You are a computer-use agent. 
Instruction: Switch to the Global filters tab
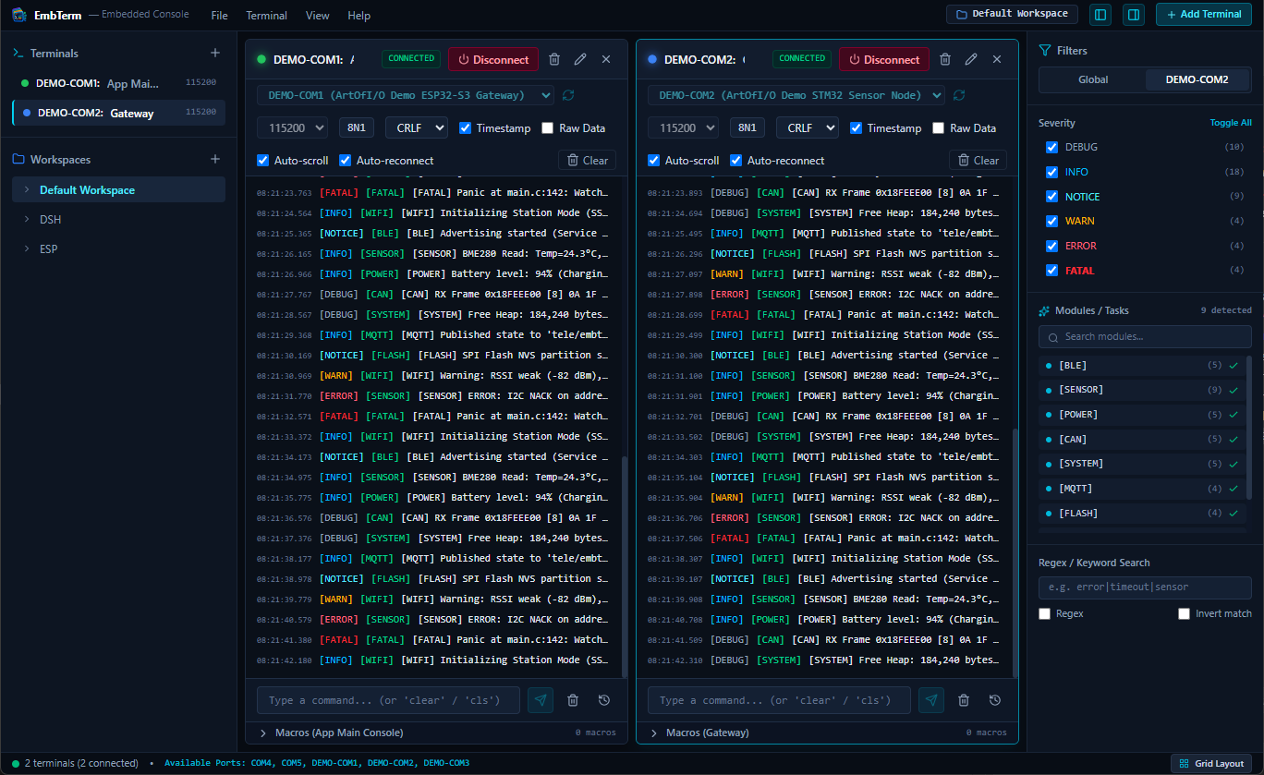pos(1093,79)
